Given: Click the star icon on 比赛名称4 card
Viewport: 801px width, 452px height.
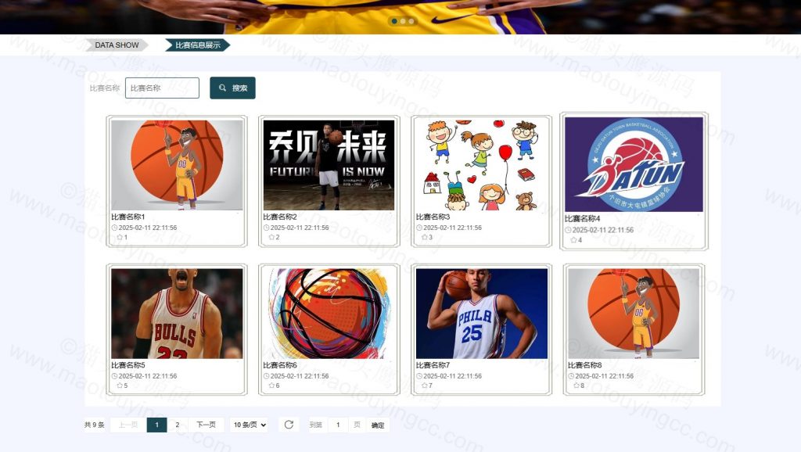Looking at the screenshot, I should click(573, 239).
